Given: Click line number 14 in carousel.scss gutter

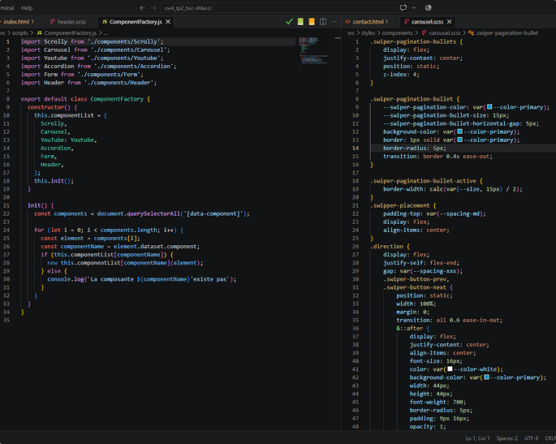Looking at the screenshot, I should click(356, 148).
